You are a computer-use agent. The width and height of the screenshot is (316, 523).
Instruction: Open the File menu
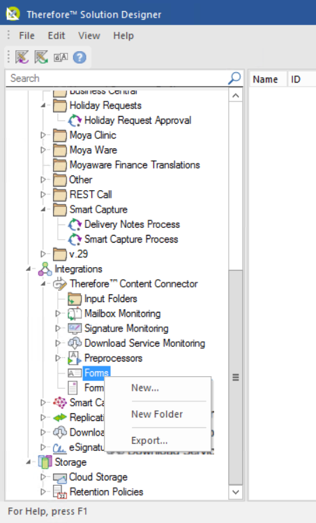click(x=27, y=36)
